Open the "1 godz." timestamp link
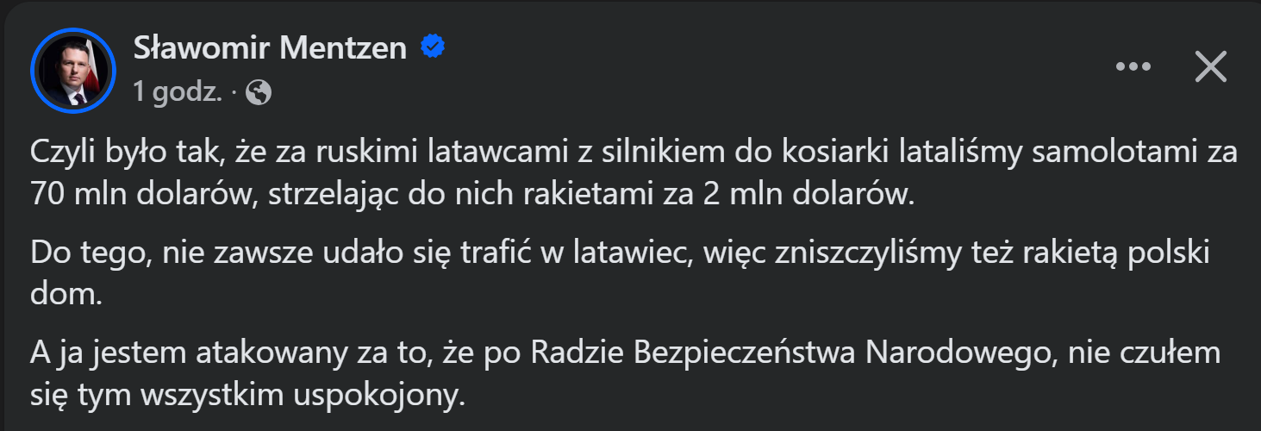 [178, 92]
